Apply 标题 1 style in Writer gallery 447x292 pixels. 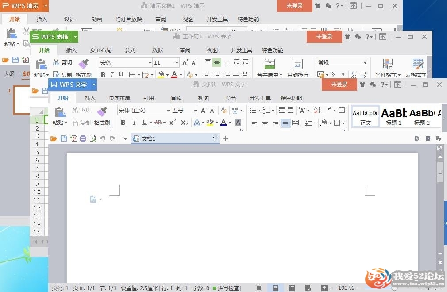point(394,117)
